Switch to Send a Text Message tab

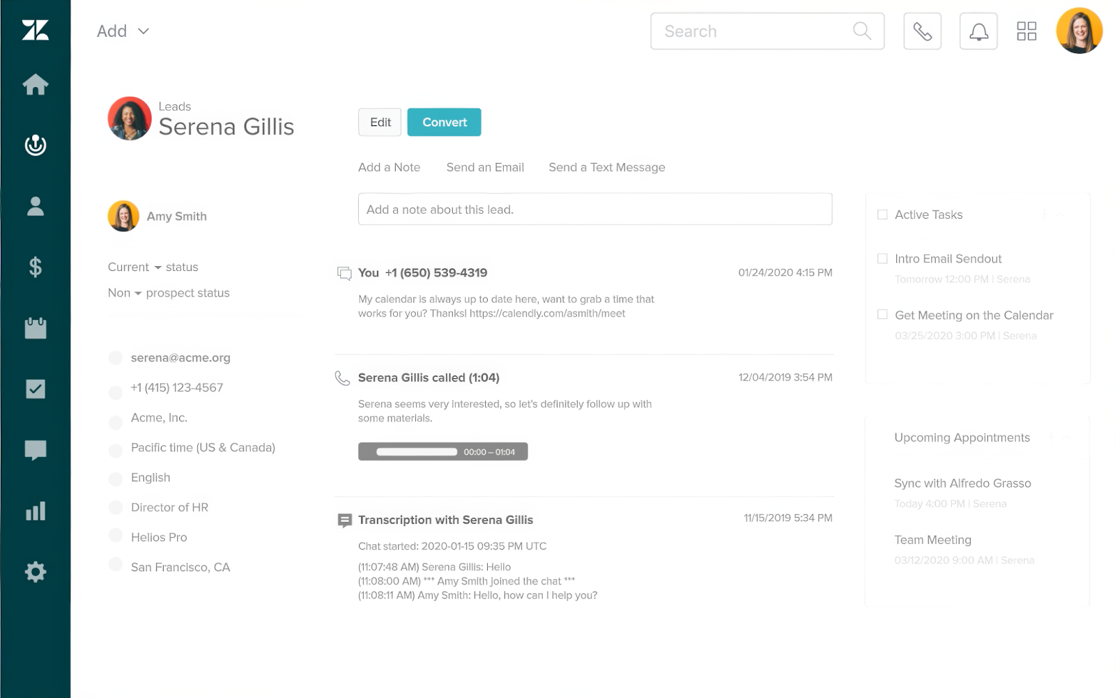coord(606,167)
